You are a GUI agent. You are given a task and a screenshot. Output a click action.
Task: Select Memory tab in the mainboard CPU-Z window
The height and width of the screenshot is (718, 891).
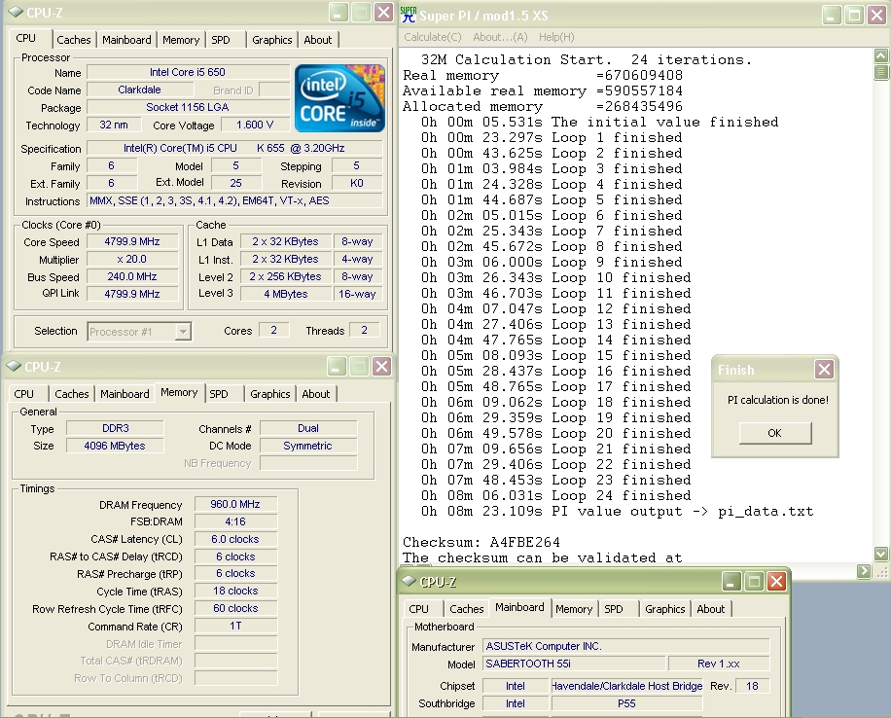(x=574, y=609)
